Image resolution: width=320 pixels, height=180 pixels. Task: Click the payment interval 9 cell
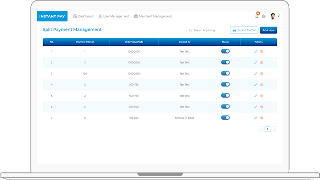[x=85, y=118]
